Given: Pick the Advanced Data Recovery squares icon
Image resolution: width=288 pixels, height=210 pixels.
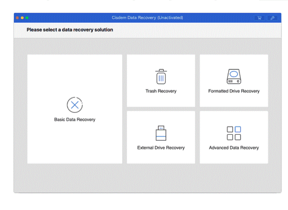Looking at the screenshot, I should 234,133.
